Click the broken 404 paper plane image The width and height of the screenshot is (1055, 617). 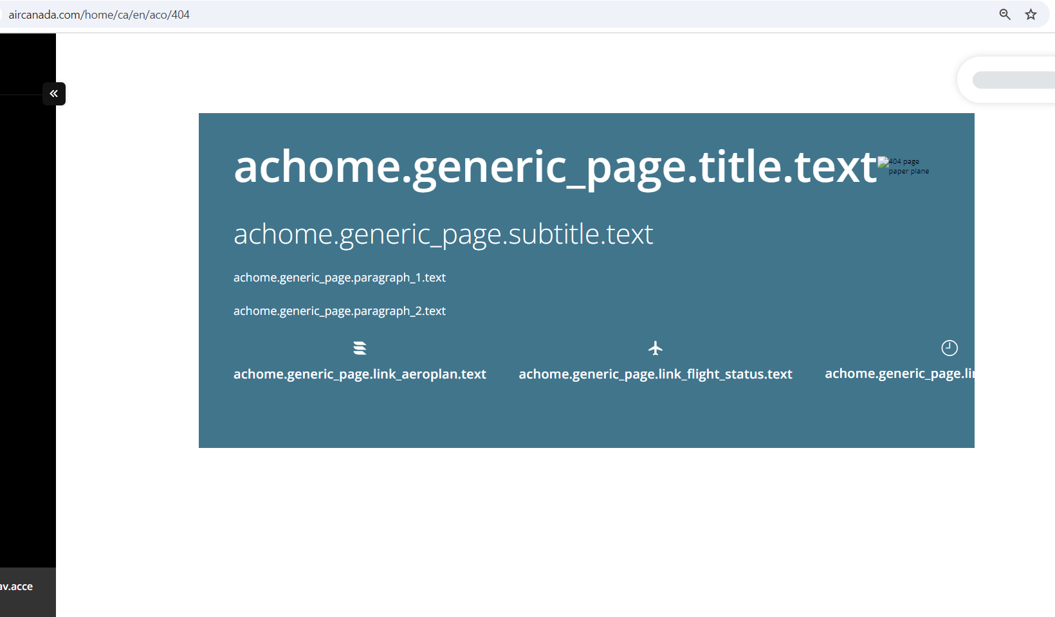pyautogui.click(x=883, y=162)
